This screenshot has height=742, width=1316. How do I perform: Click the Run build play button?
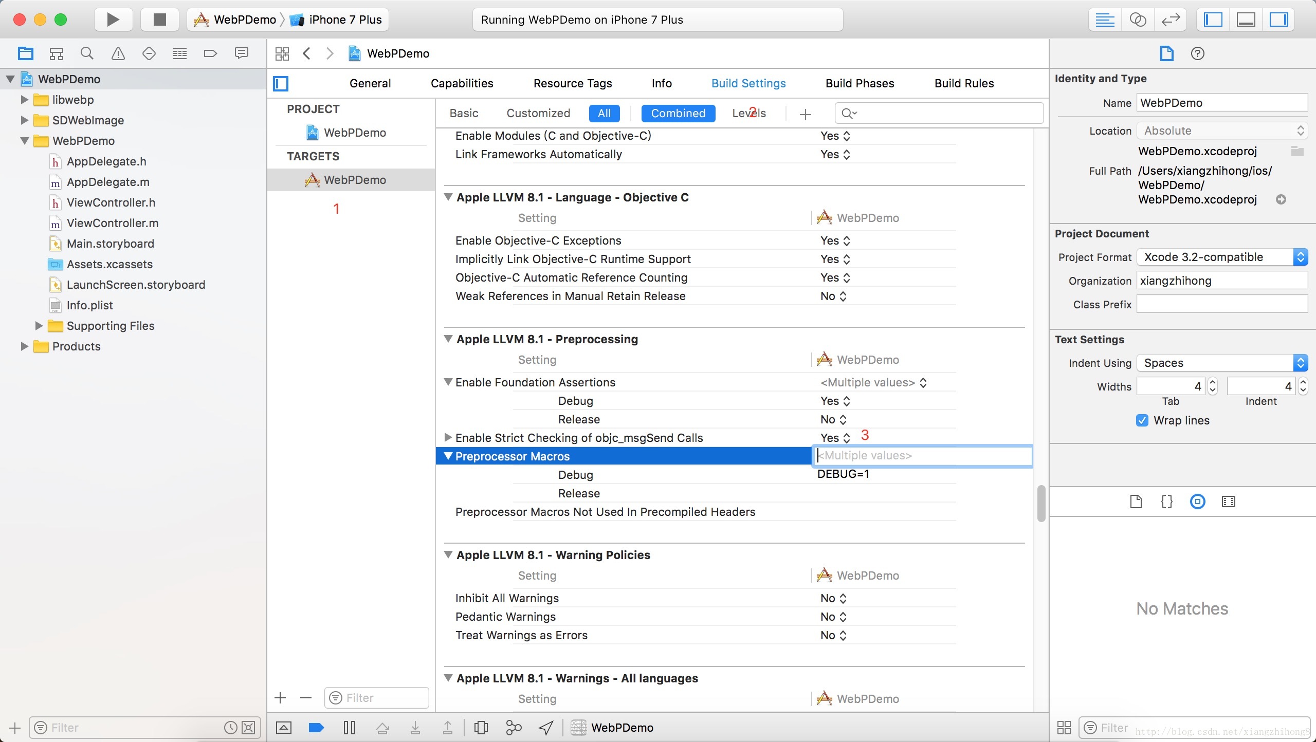coord(113,20)
